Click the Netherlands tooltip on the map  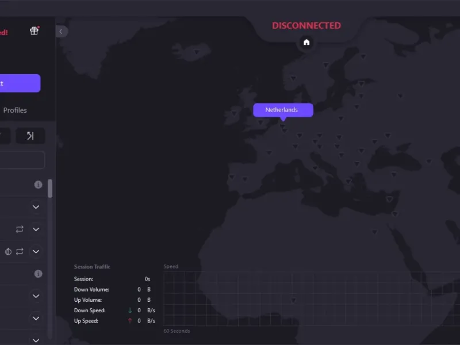(x=283, y=110)
